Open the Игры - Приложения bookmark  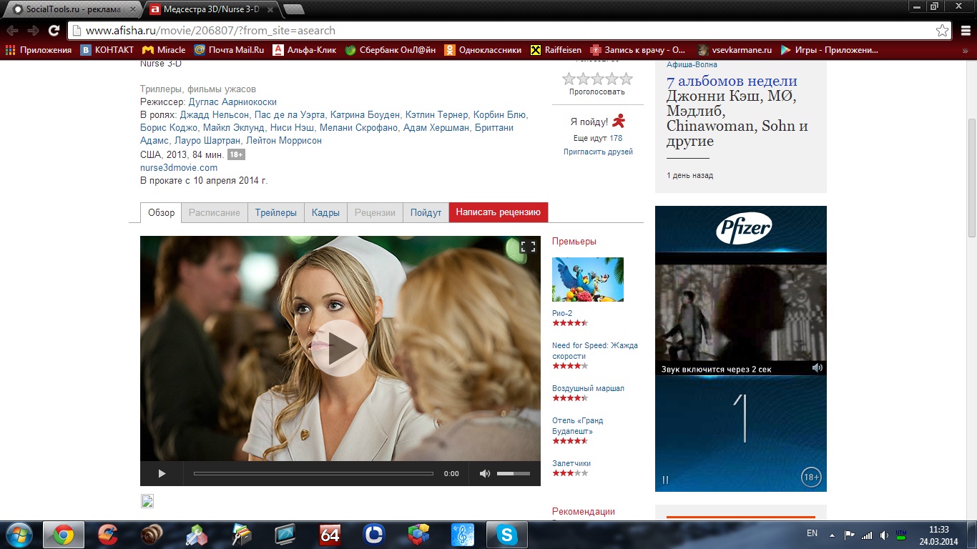click(829, 50)
